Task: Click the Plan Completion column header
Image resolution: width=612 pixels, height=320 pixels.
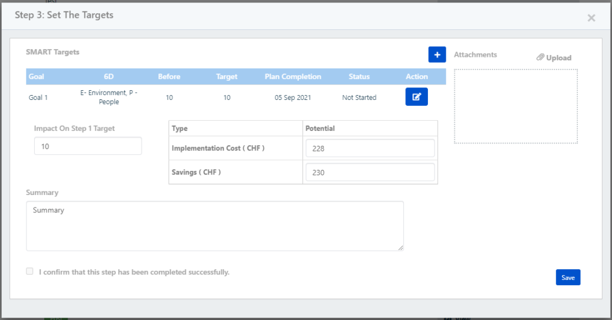Action: (293, 77)
